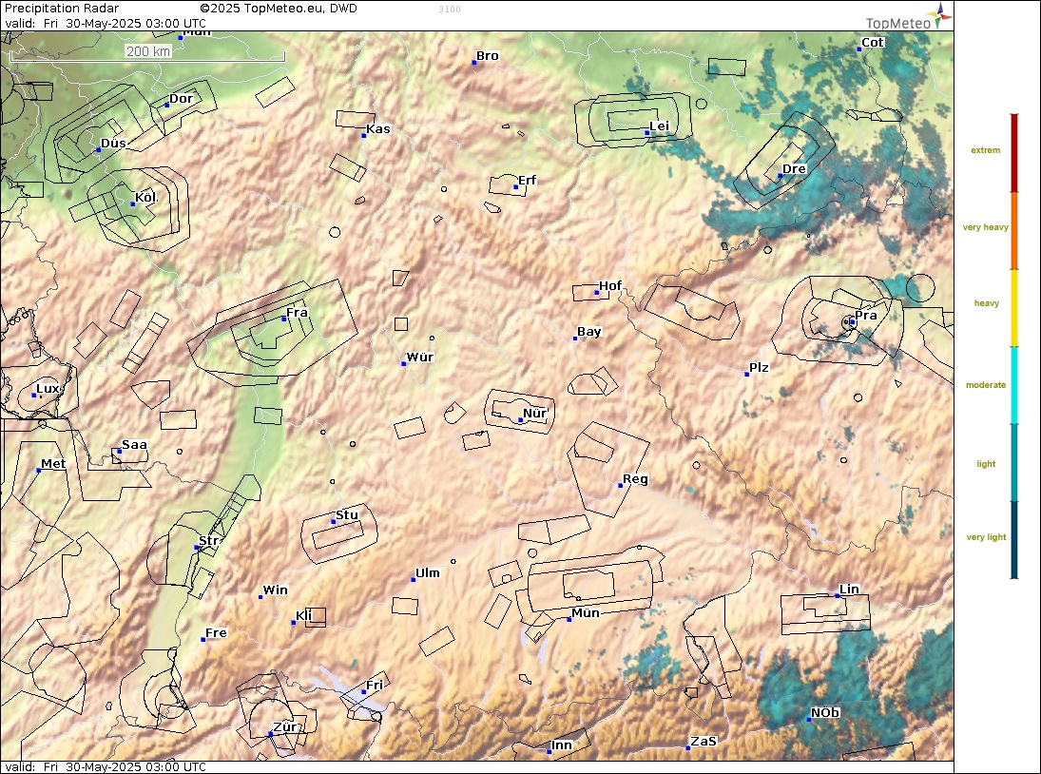
Task: Click the valid time text in the footer
Action: coord(106,766)
